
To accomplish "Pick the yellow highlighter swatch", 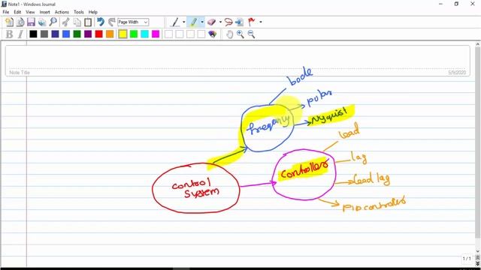I will coord(123,34).
